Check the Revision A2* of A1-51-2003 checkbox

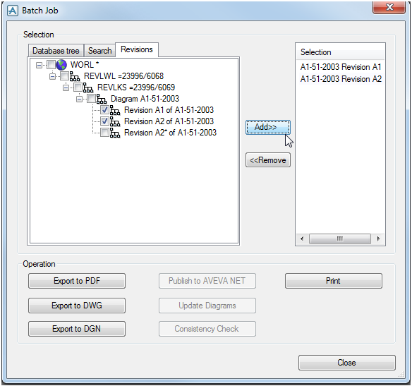pos(104,133)
